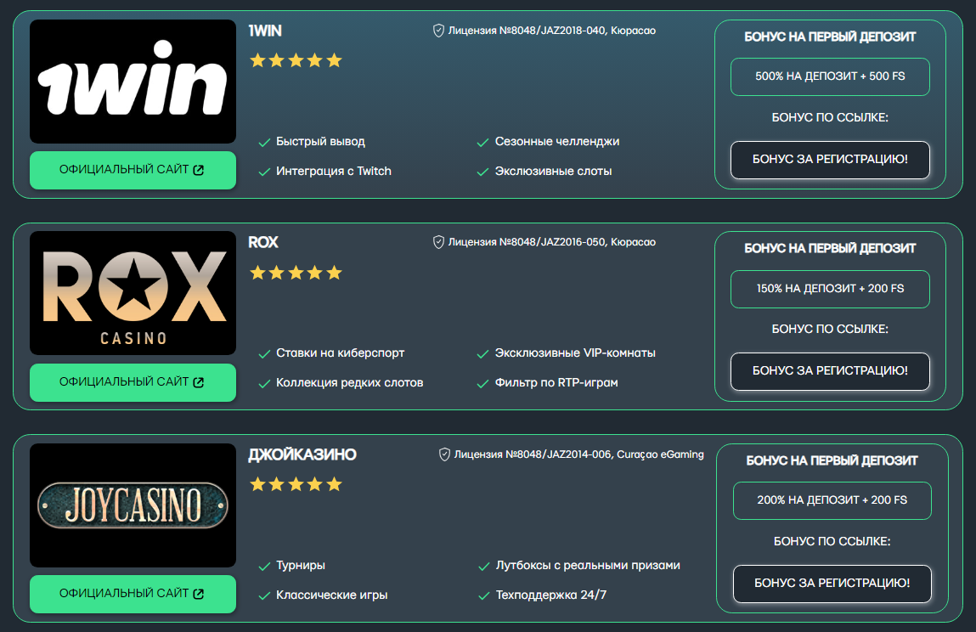
Task: Click the "Фильтр по RTP-играм" feature text
Action: click(556, 383)
